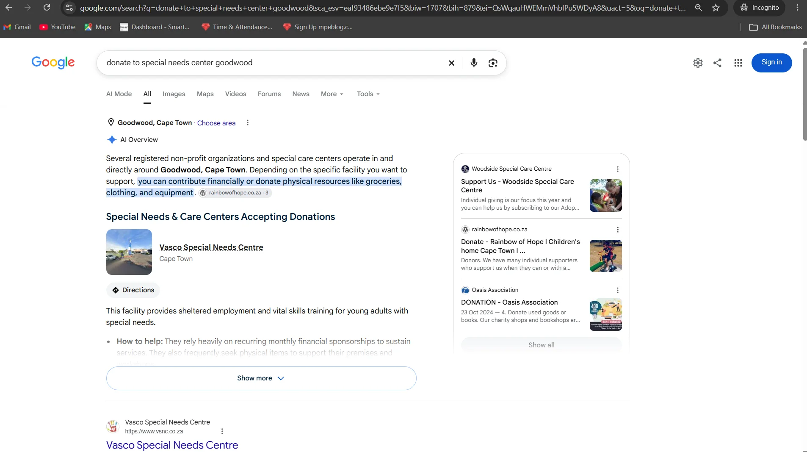This screenshot has height=452, width=807.
Task: Open the Rainbow of Hope thumbnail image
Action: tap(606, 256)
